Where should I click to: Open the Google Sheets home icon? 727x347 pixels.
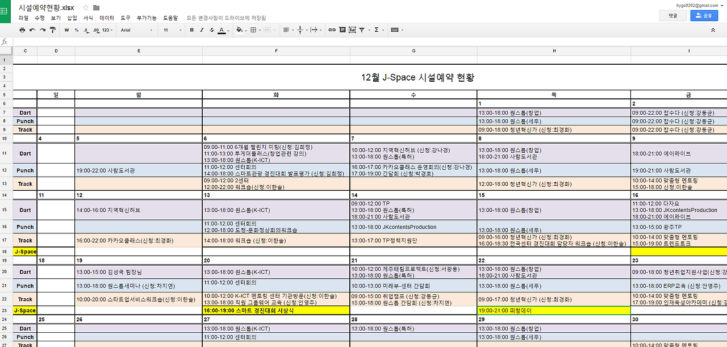coord(6,11)
